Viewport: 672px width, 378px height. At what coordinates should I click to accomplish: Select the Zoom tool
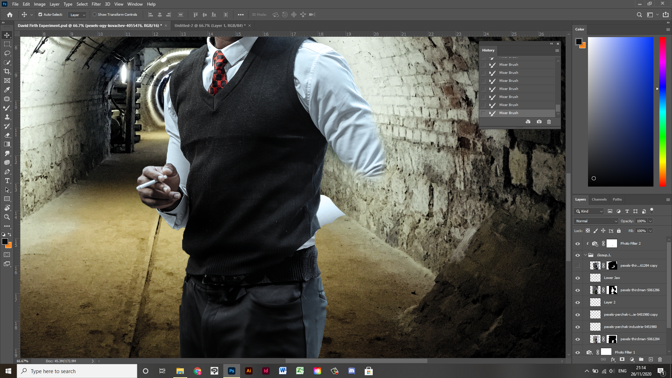pos(7,217)
